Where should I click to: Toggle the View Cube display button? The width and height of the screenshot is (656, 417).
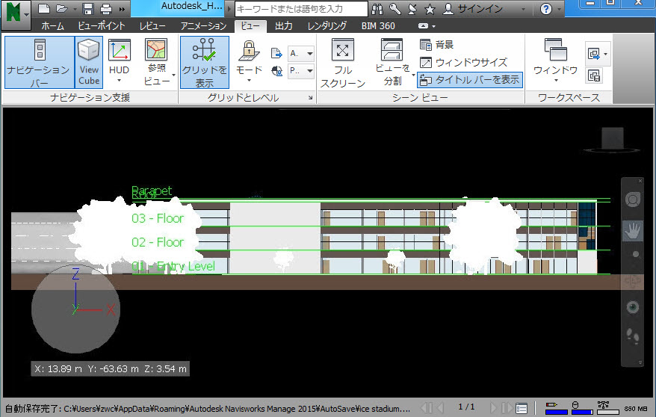click(89, 62)
